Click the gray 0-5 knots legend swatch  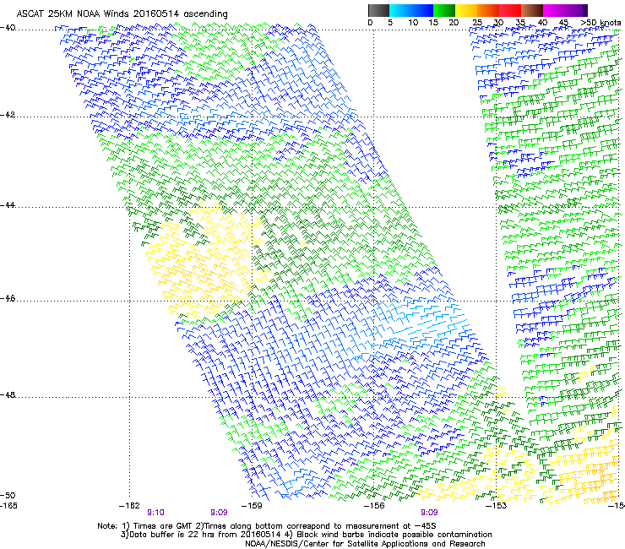point(378,10)
